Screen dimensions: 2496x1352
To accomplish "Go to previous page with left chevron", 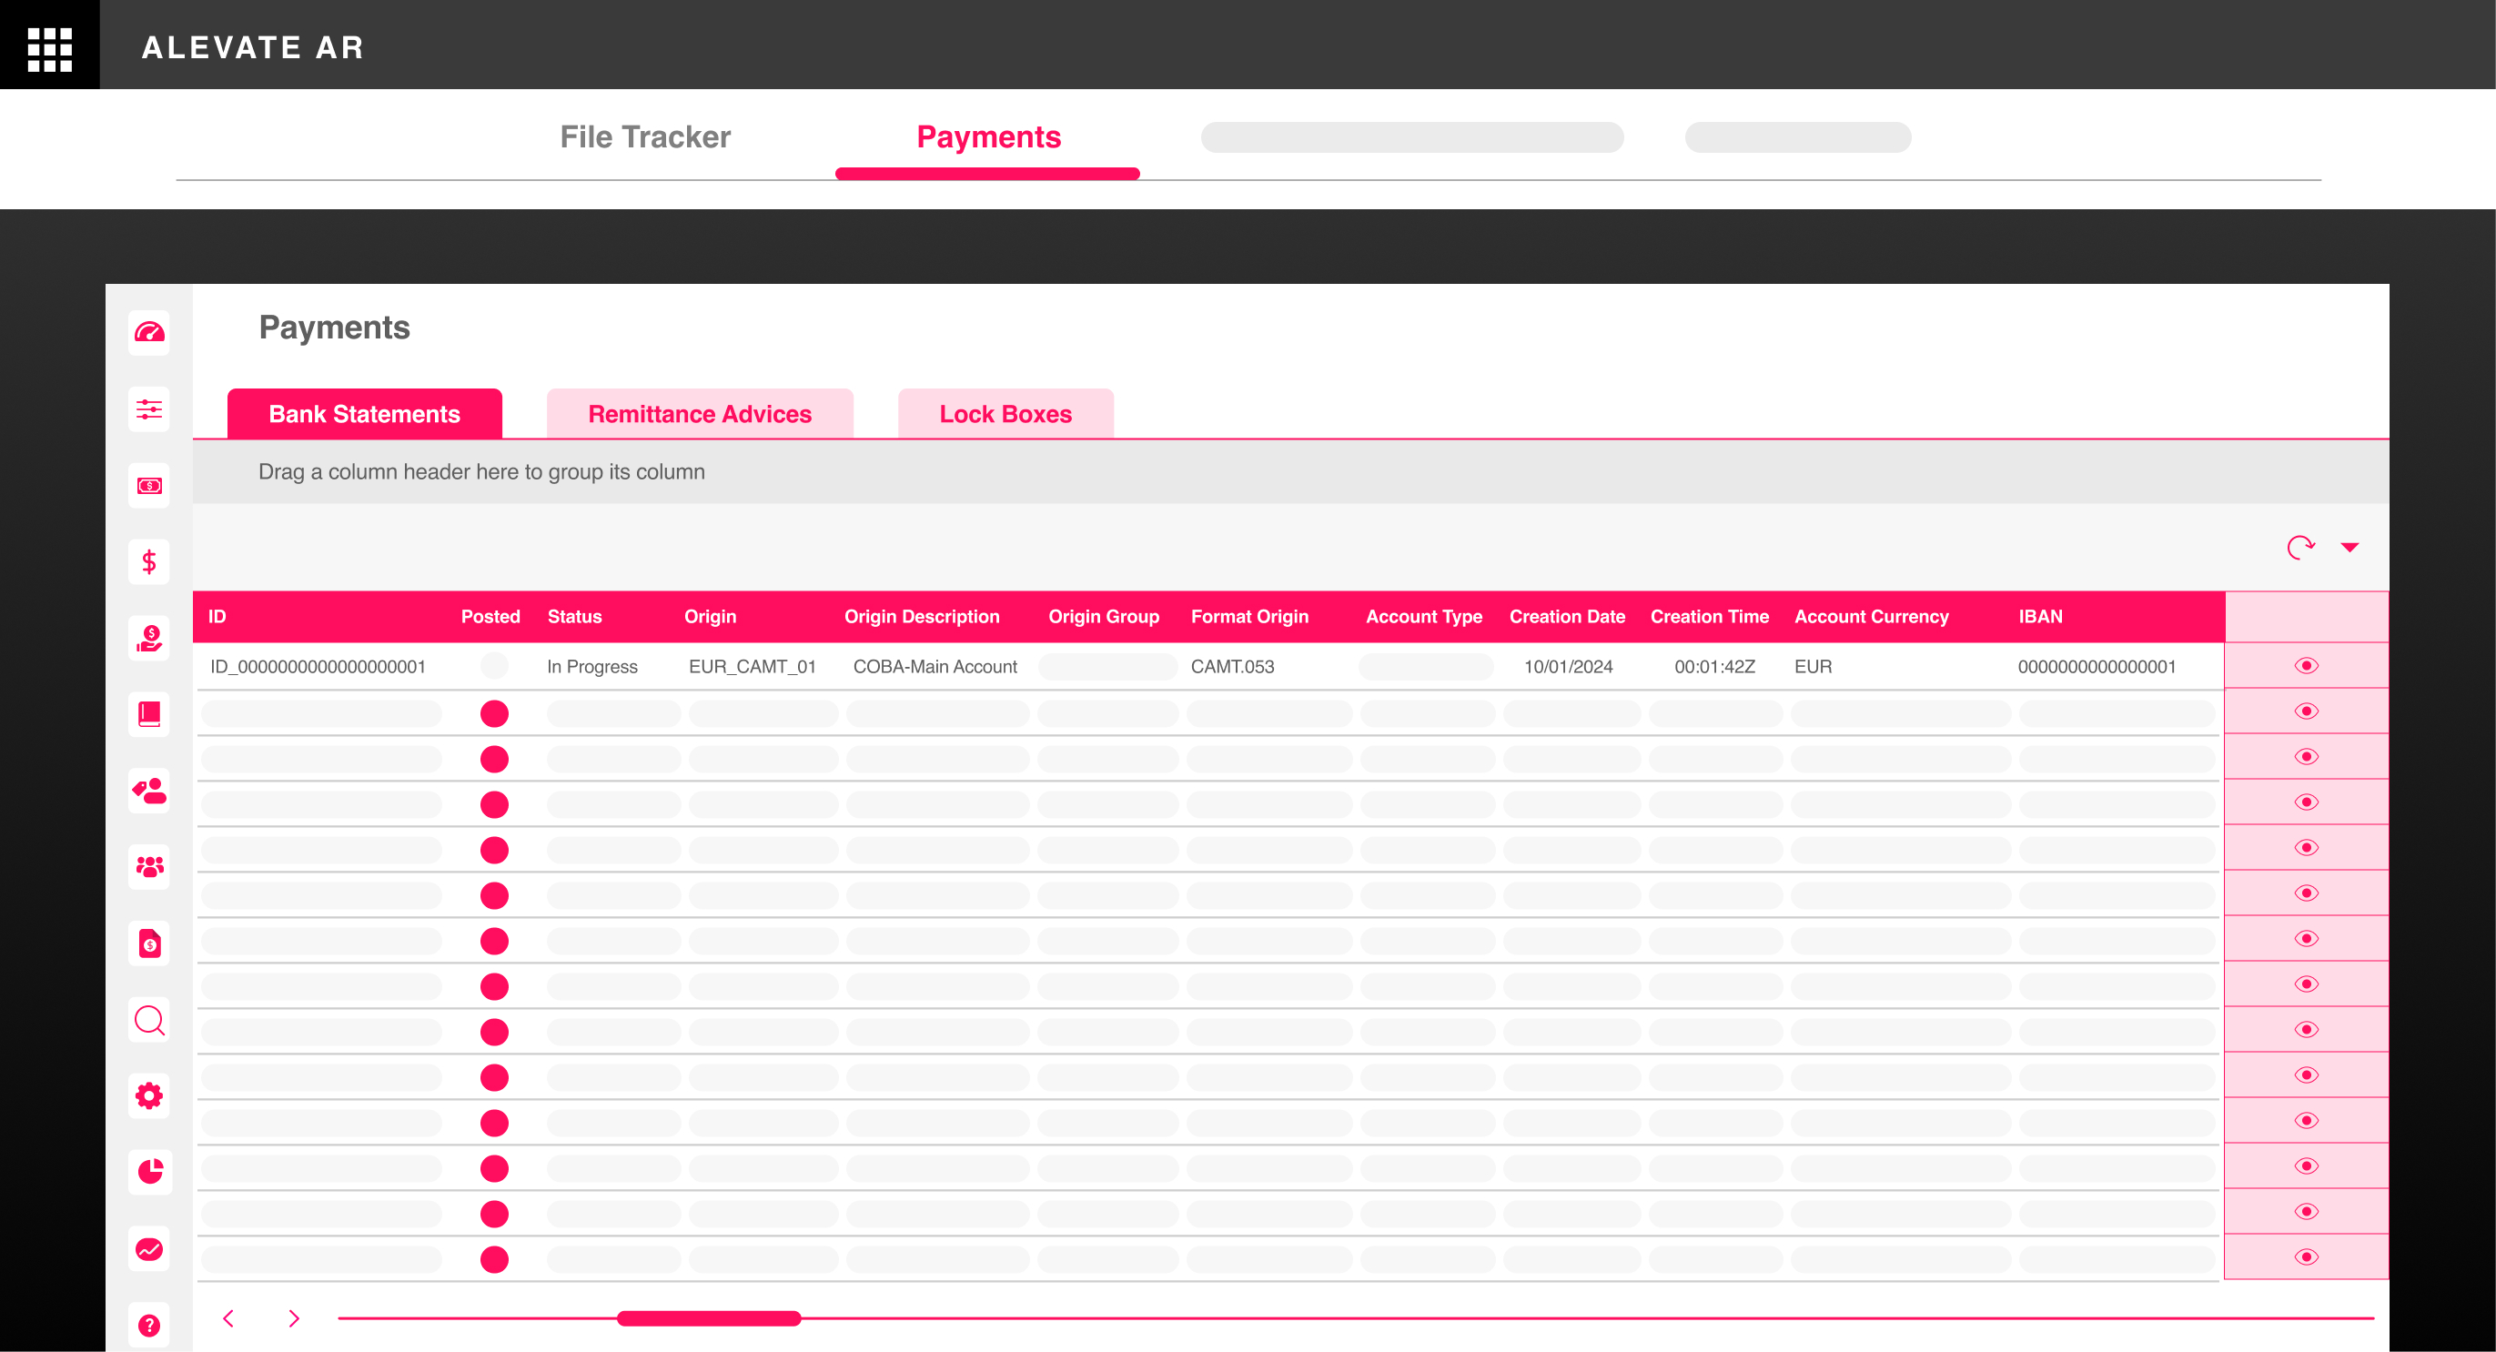I will [228, 1318].
